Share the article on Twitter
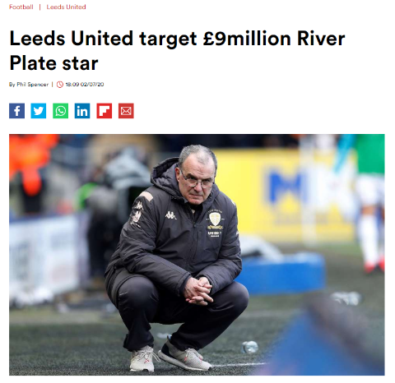 39,111
